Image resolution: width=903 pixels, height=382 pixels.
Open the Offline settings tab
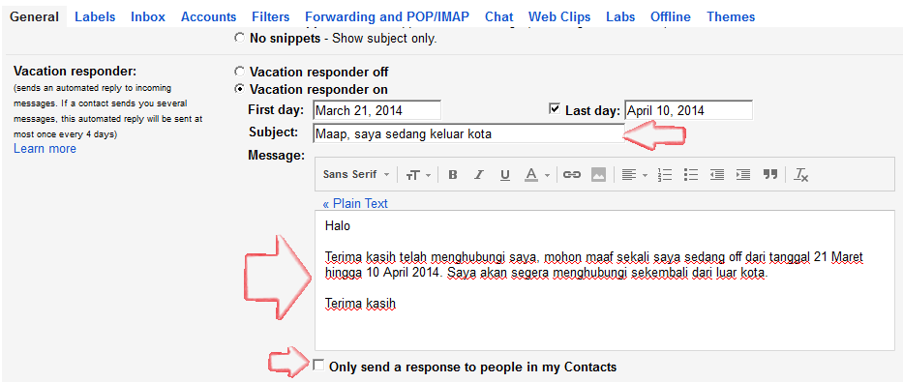pyautogui.click(x=671, y=17)
